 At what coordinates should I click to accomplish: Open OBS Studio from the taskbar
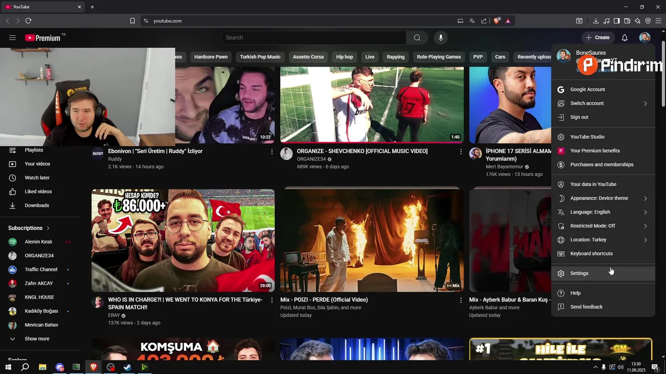[x=110, y=367]
